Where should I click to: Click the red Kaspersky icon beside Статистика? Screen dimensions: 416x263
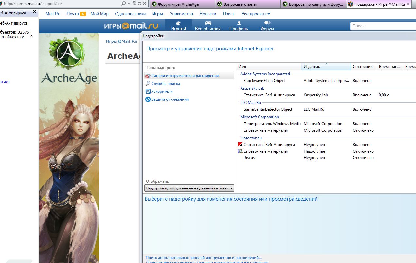240,144
